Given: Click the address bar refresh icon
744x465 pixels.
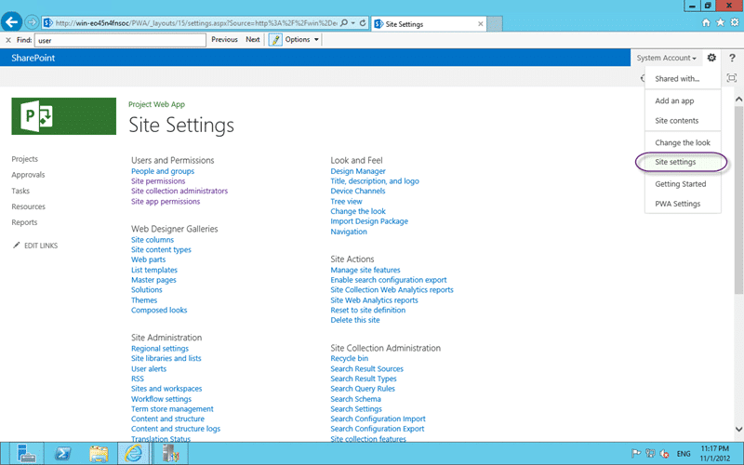Looking at the screenshot, I should coord(363,22).
